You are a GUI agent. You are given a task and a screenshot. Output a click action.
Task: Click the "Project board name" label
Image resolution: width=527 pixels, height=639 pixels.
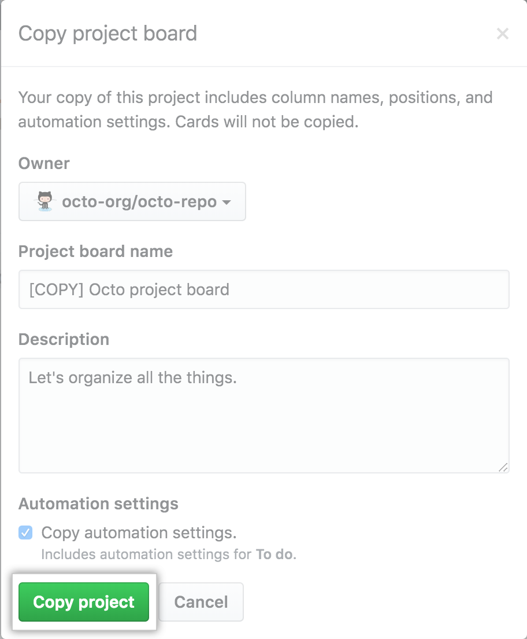[95, 251]
